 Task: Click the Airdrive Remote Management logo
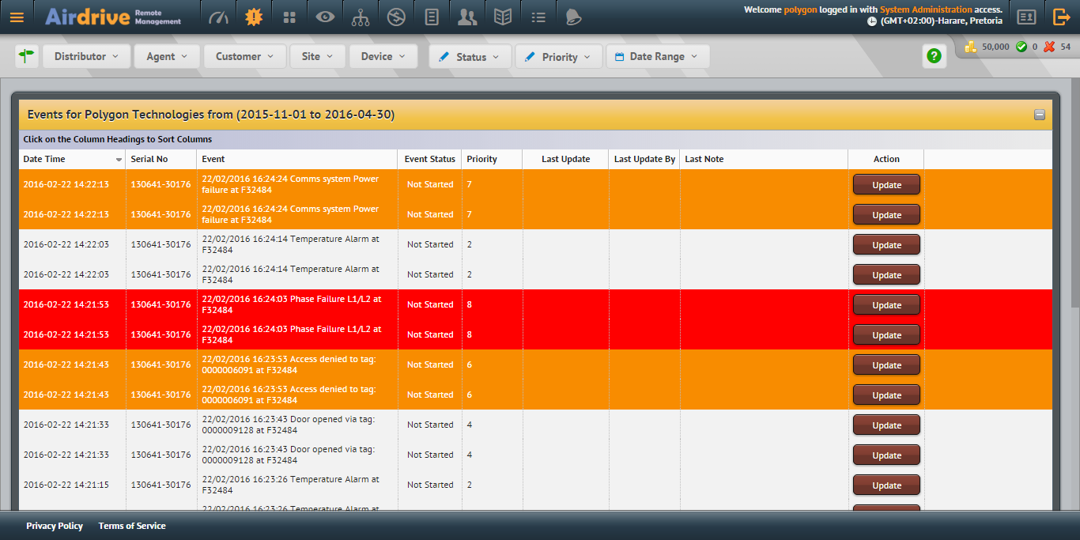[114, 17]
